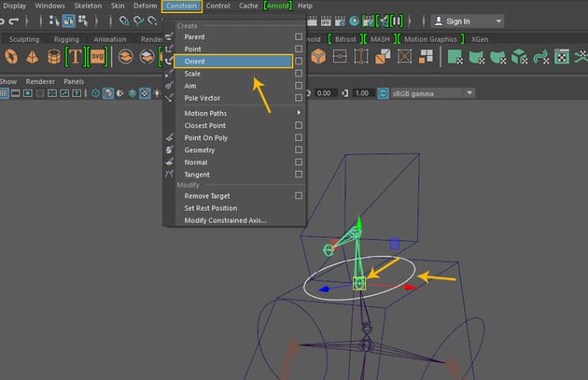Expand the Sign In dropdown
The height and width of the screenshot is (380, 588).
498,21
